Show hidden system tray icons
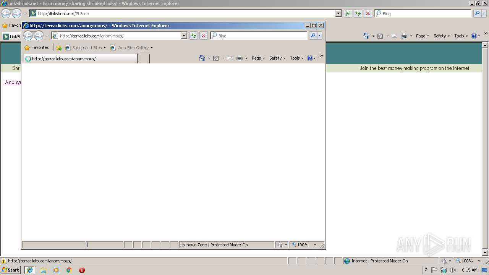This screenshot has height=275, width=489. (x=426, y=270)
